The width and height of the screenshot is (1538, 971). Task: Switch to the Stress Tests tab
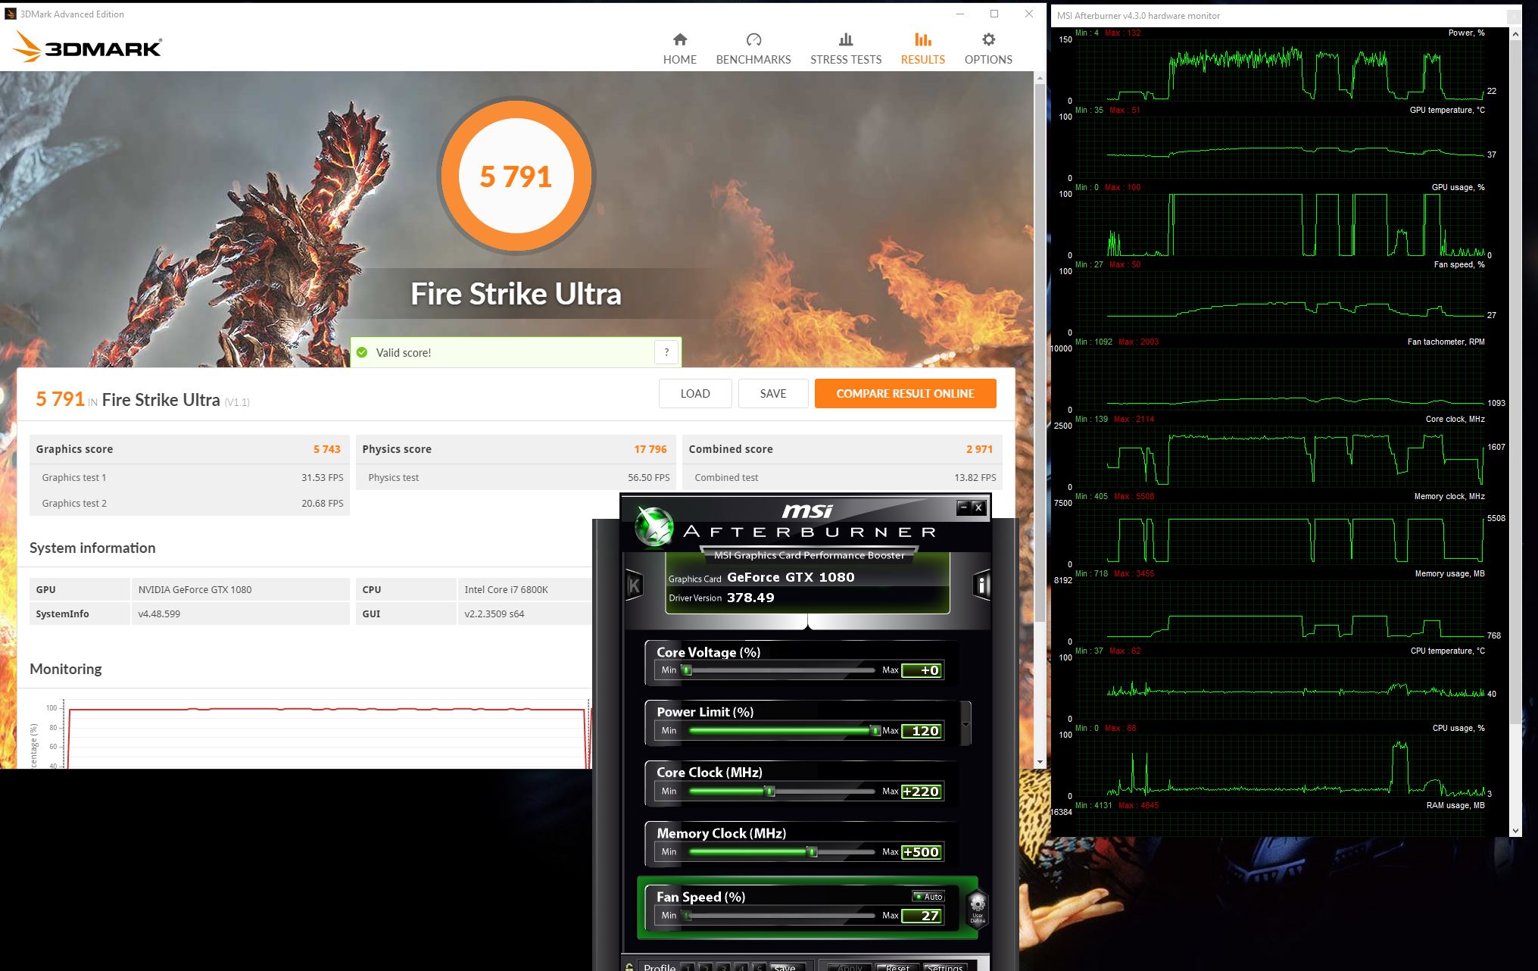[x=845, y=48]
